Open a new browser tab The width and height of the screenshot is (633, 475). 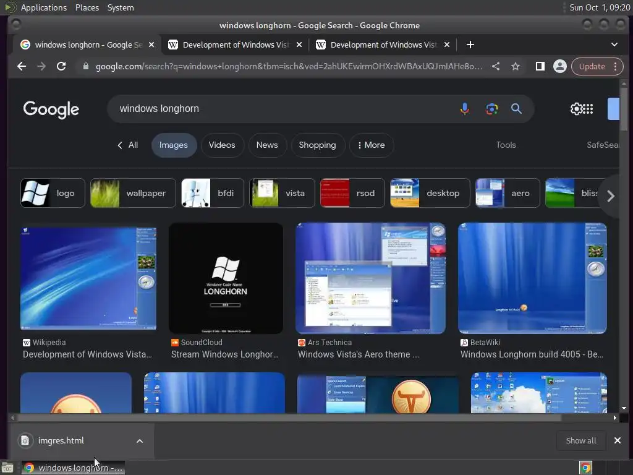(470, 45)
